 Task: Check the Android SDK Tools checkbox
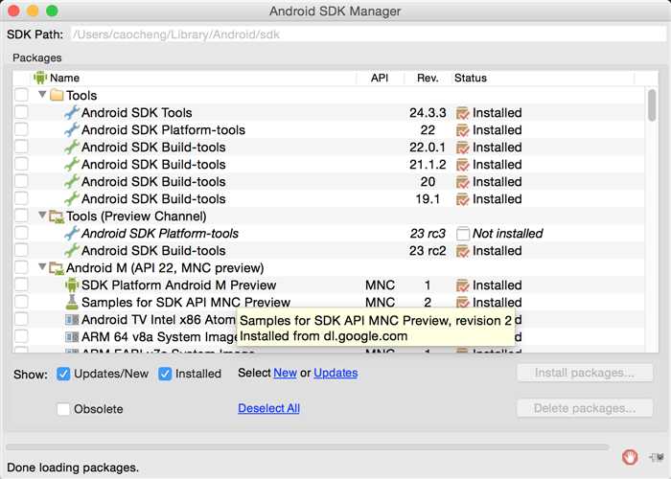21,112
